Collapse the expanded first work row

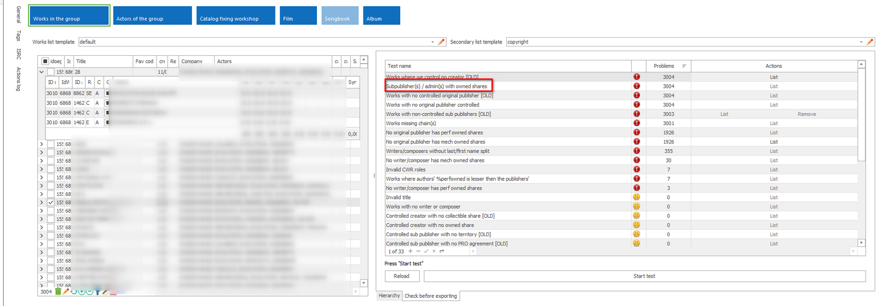click(42, 72)
